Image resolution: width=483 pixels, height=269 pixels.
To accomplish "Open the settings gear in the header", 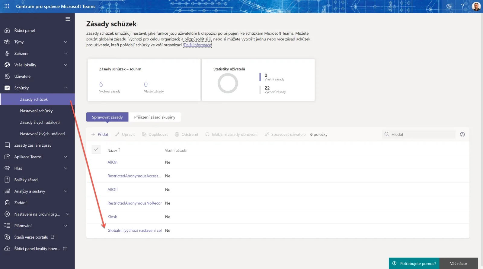I will 449,6.
